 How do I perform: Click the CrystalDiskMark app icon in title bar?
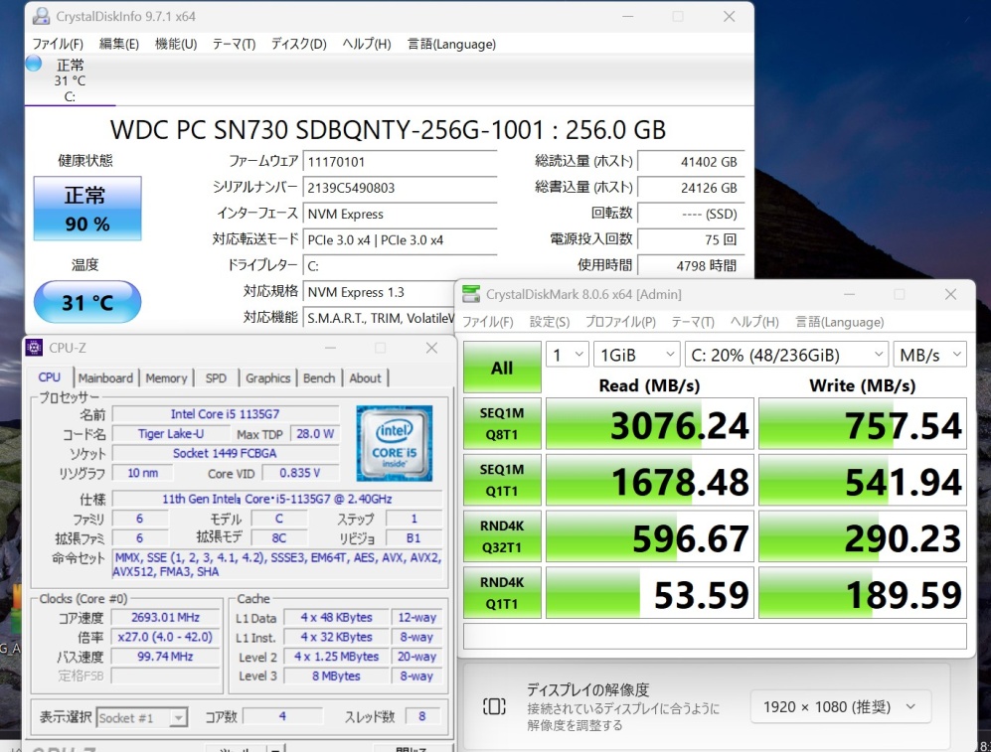471,294
